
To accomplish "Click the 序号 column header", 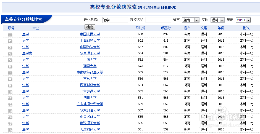I will (11, 28).
